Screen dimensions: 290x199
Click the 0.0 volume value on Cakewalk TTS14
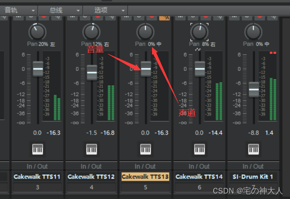pos(199,133)
